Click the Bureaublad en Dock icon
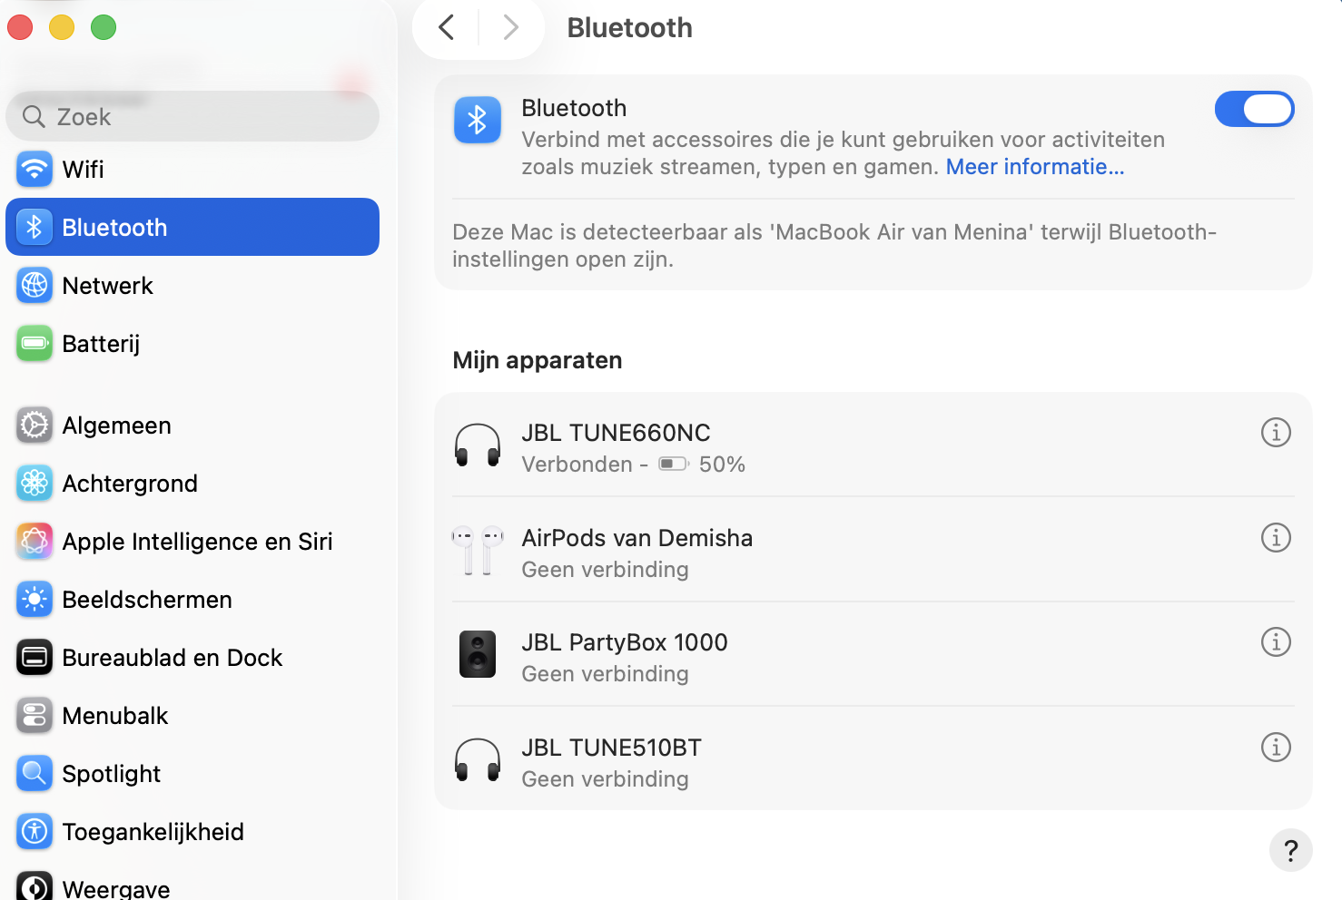The height and width of the screenshot is (900, 1342). 34,657
